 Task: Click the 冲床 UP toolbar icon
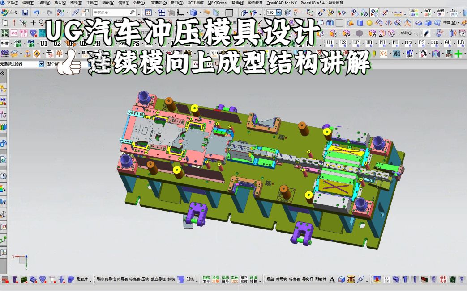pos(18,43)
